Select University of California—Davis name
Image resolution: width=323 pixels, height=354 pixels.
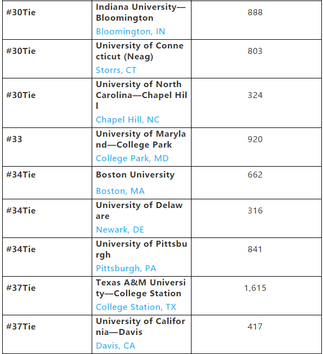pos(140,326)
